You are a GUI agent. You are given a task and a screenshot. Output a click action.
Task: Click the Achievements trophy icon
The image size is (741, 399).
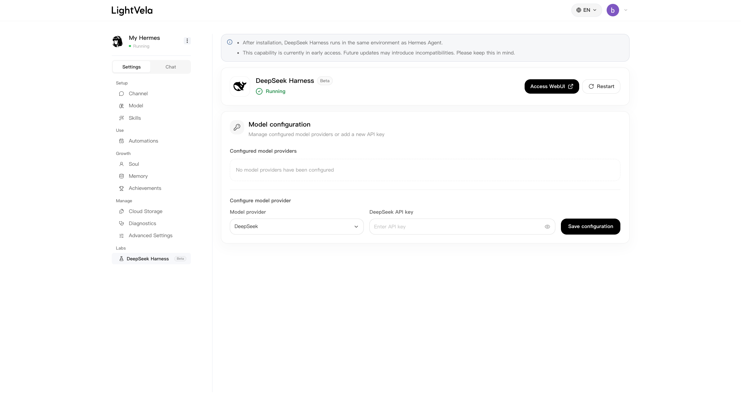pyautogui.click(x=121, y=188)
